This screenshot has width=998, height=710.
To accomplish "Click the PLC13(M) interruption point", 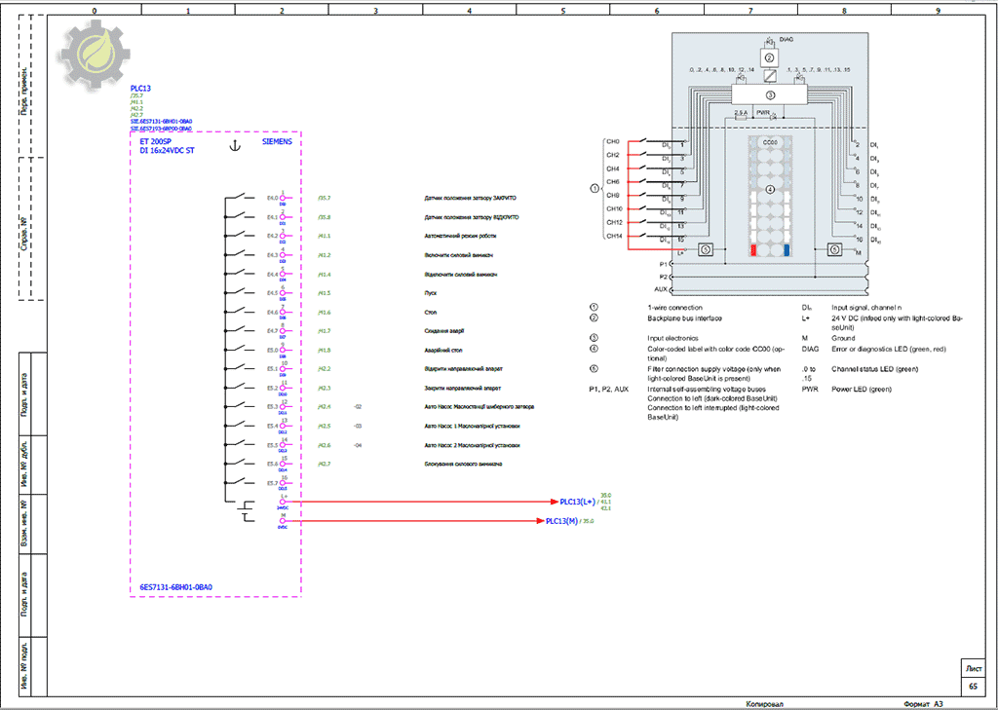I will 561,520.
